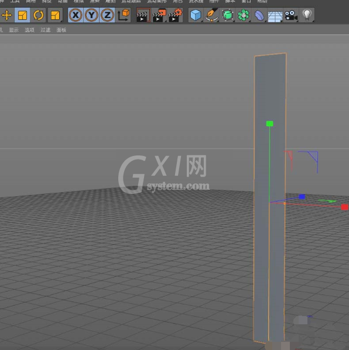Open the Subdivision Surface generators icon
Screen dimensions: 349x350
[228, 15]
